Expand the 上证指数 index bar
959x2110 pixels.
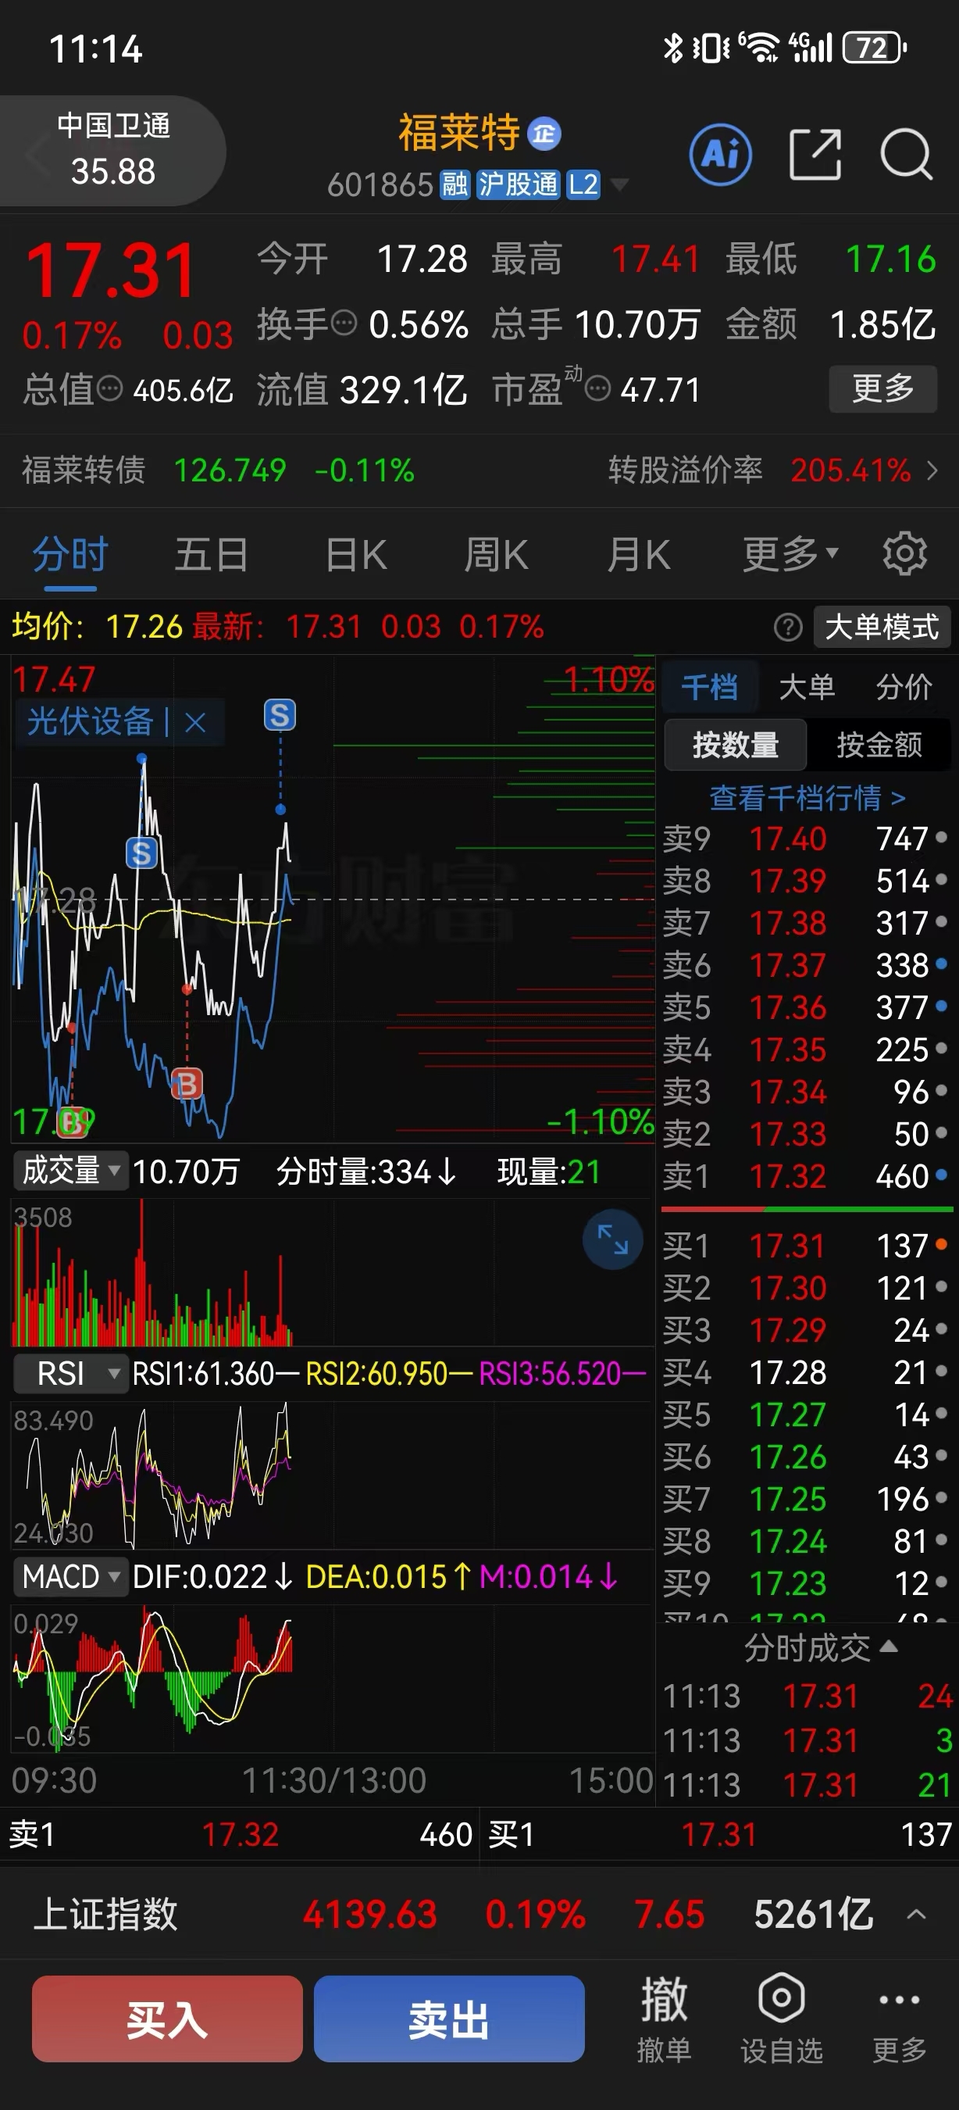coord(917,1914)
